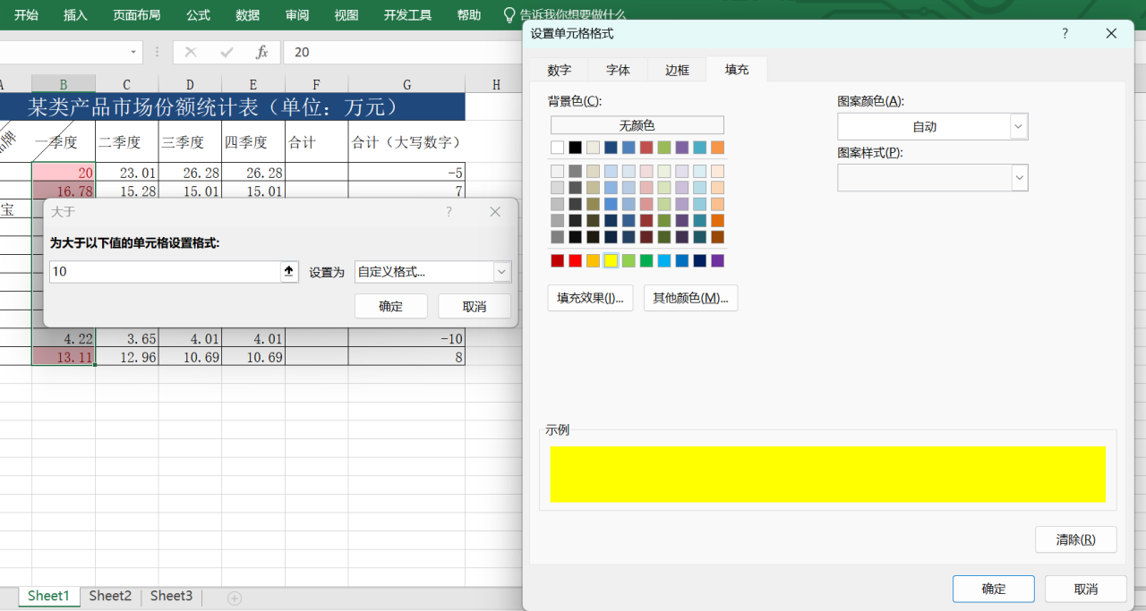Switch to the 数字 tab
This screenshot has height=611, width=1146.
coord(560,70)
